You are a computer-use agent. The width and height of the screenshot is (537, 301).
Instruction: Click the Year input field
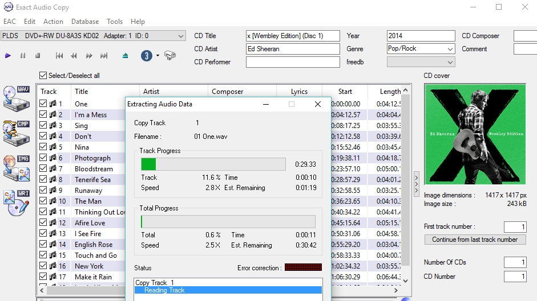pos(421,36)
